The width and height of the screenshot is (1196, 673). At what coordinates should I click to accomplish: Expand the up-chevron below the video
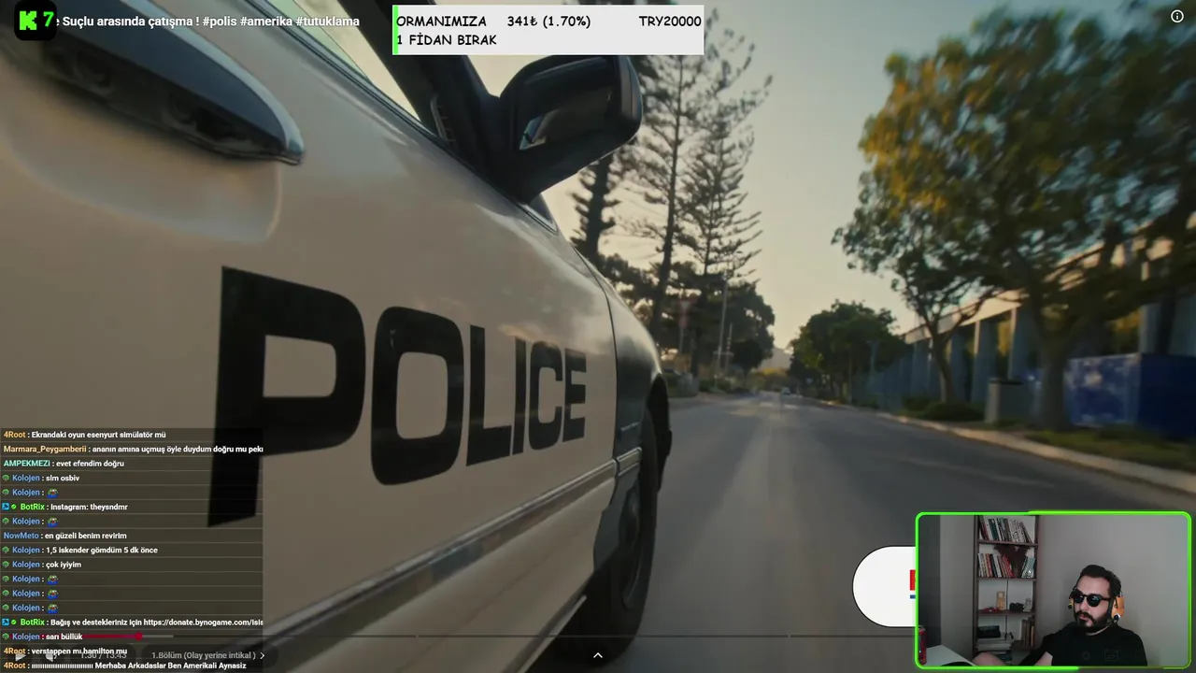[x=598, y=655]
